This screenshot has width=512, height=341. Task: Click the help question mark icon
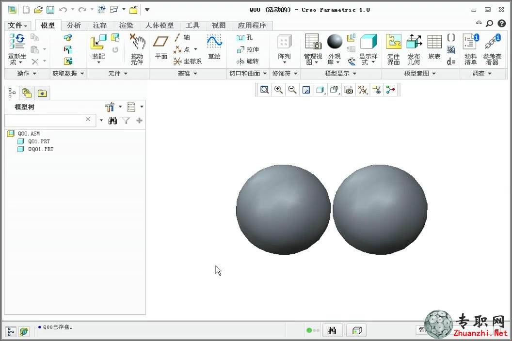pyautogui.click(x=501, y=23)
